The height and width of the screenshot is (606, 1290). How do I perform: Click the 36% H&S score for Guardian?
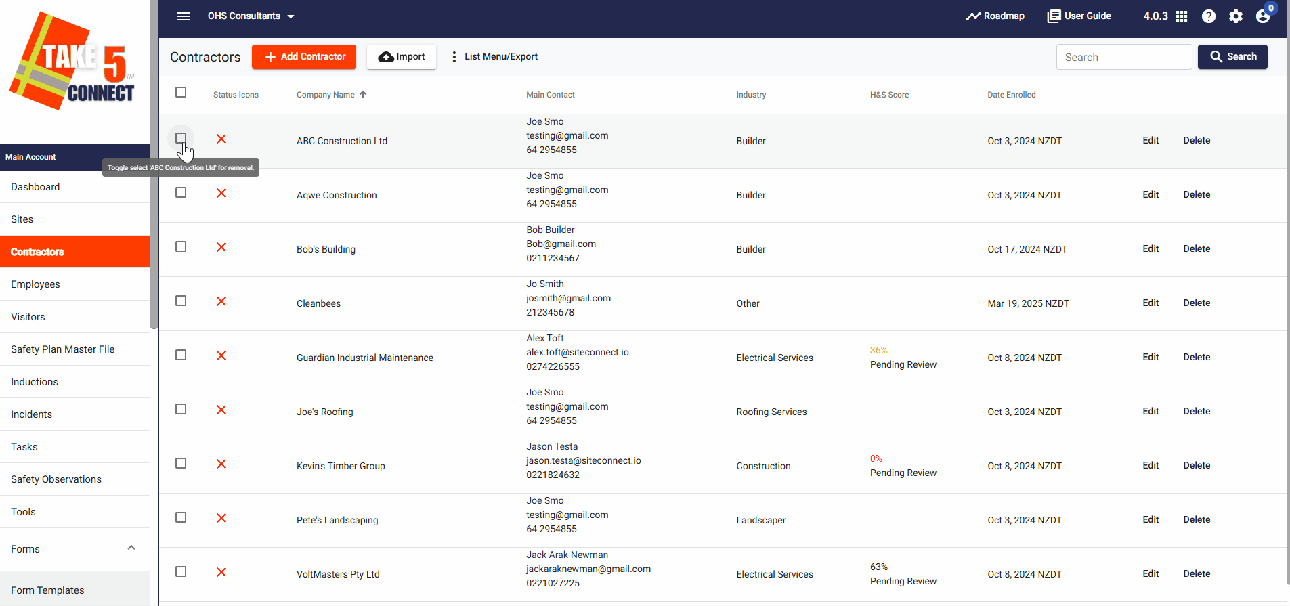[878, 350]
